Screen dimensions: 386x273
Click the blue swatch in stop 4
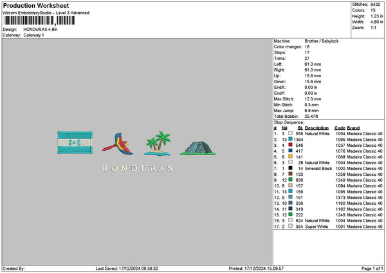291,151
